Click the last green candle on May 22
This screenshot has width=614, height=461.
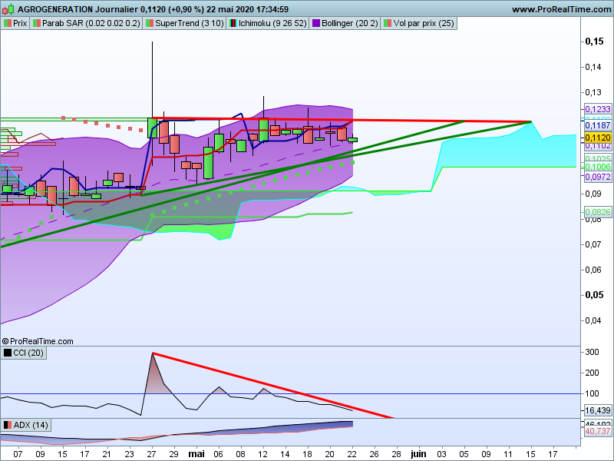(352, 139)
